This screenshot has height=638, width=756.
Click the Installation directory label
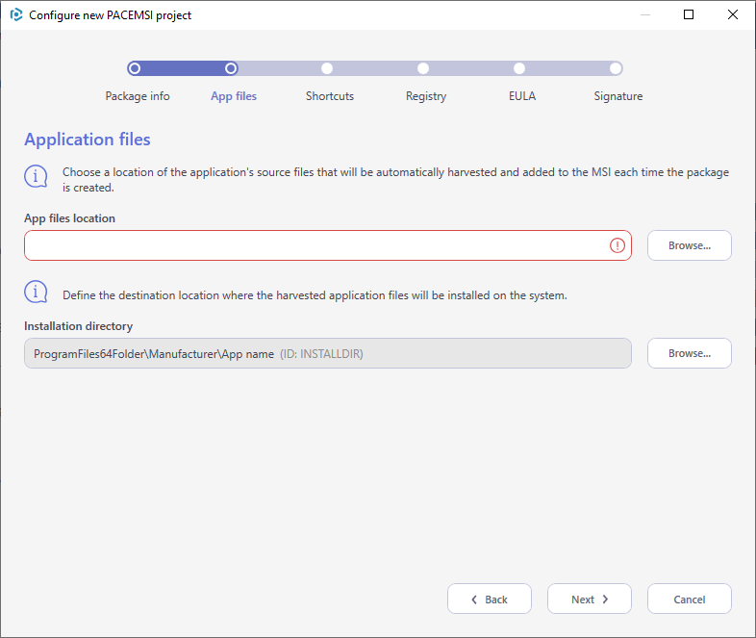[78, 326]
